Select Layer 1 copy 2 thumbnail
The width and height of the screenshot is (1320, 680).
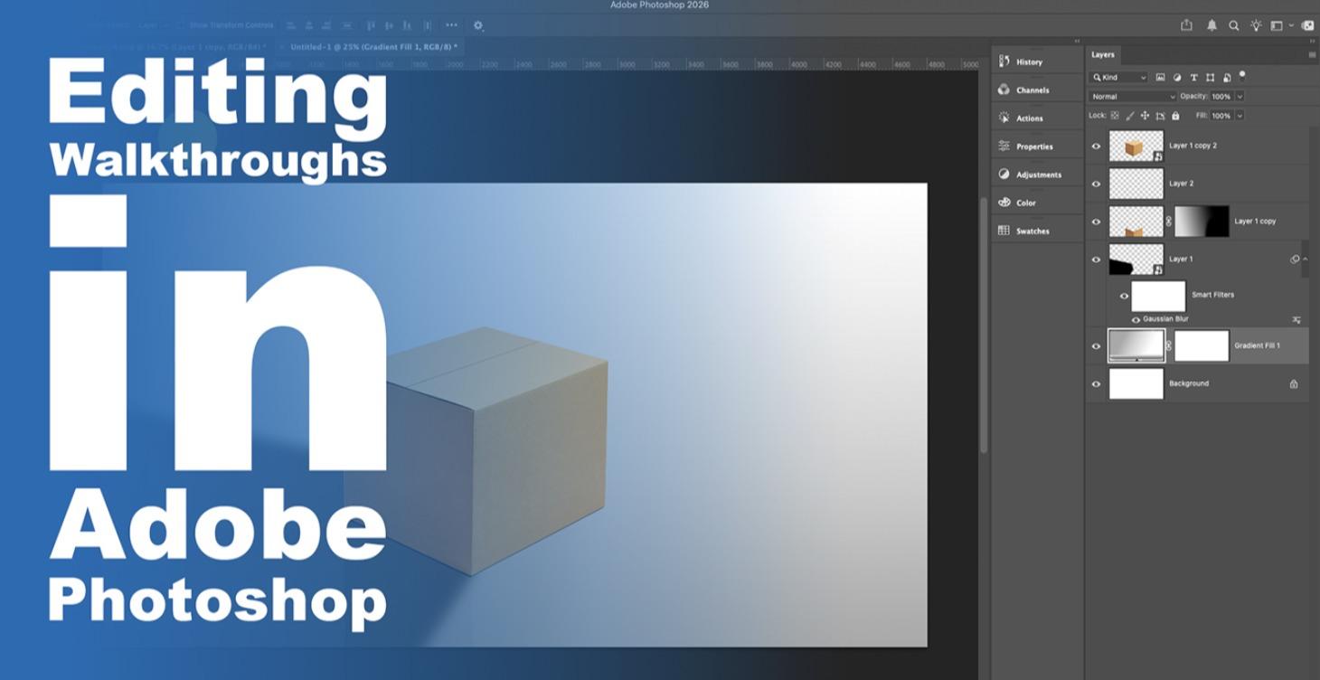coord(1136,146)
